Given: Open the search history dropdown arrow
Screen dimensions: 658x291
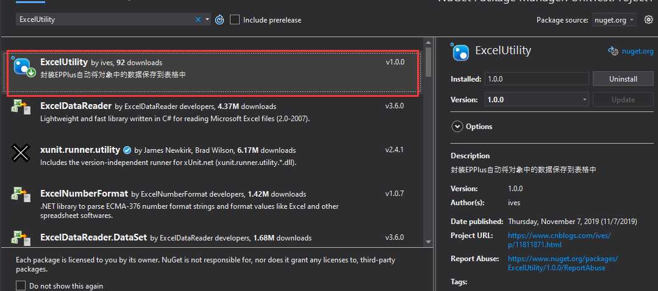Looking at the screenshot, I should (207, 19).
